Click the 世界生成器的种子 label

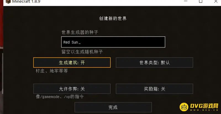click(x=80, y=32)
